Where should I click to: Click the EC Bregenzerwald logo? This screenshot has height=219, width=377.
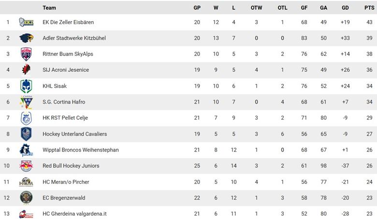tap(26, 198)
